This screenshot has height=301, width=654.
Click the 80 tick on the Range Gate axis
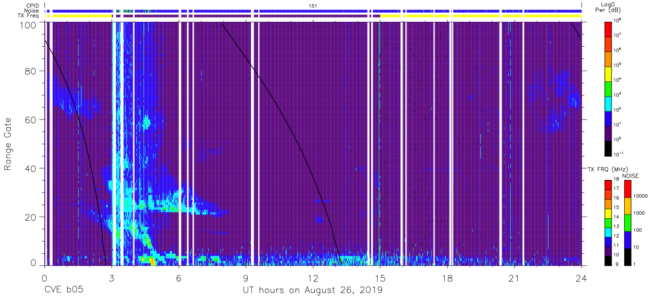31,72
